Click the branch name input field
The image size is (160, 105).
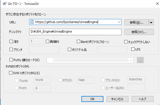[44, 50]
